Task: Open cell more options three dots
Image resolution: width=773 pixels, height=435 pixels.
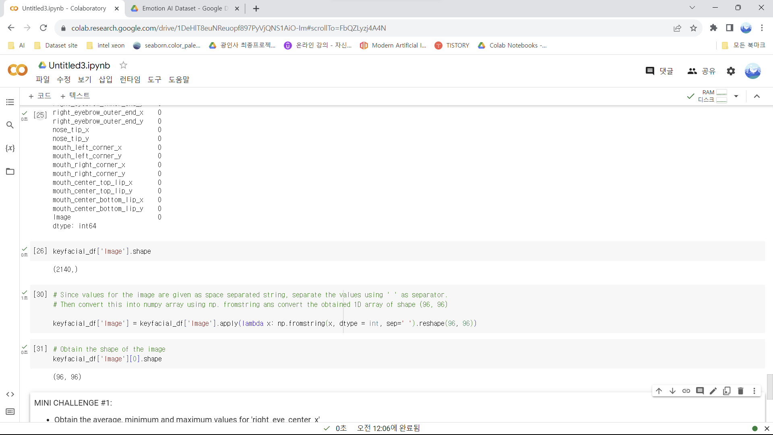Action: click(754, 391)
